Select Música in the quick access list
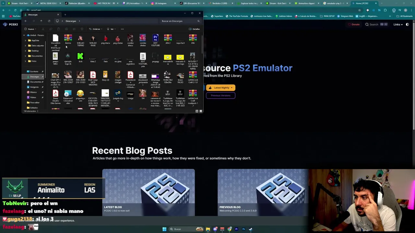The image size is (415, 233). coord(33,92)
